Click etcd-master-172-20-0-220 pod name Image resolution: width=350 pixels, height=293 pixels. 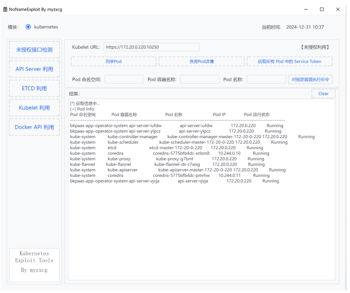click(176, 148)
